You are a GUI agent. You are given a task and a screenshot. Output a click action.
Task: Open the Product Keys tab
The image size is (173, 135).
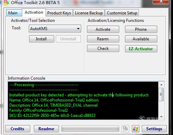click(x=59, y=13)
